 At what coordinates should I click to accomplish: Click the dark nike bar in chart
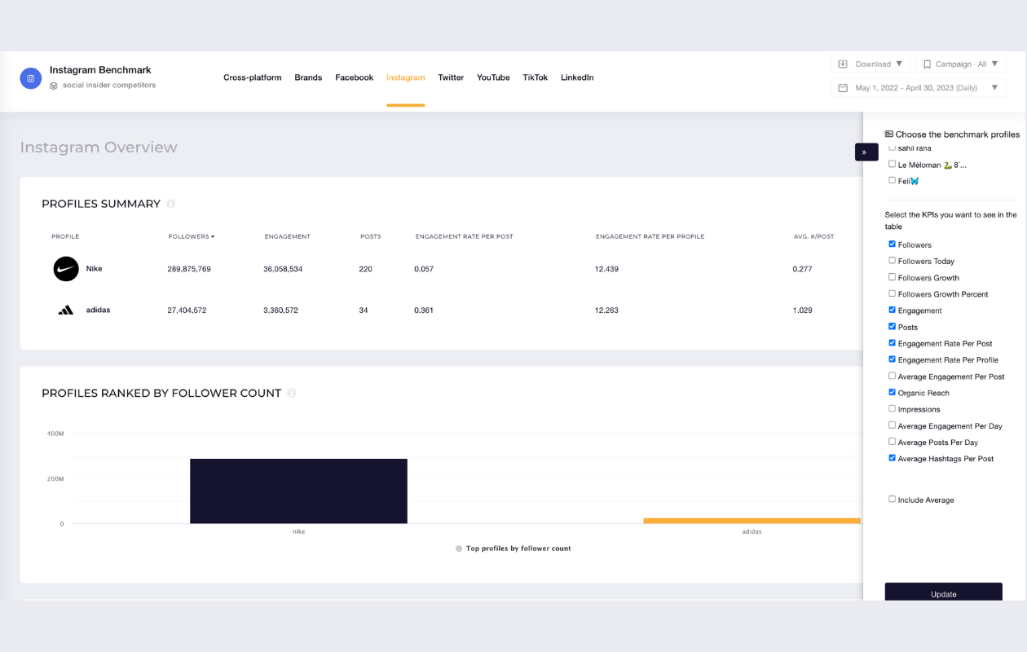(x=298, y=491)
